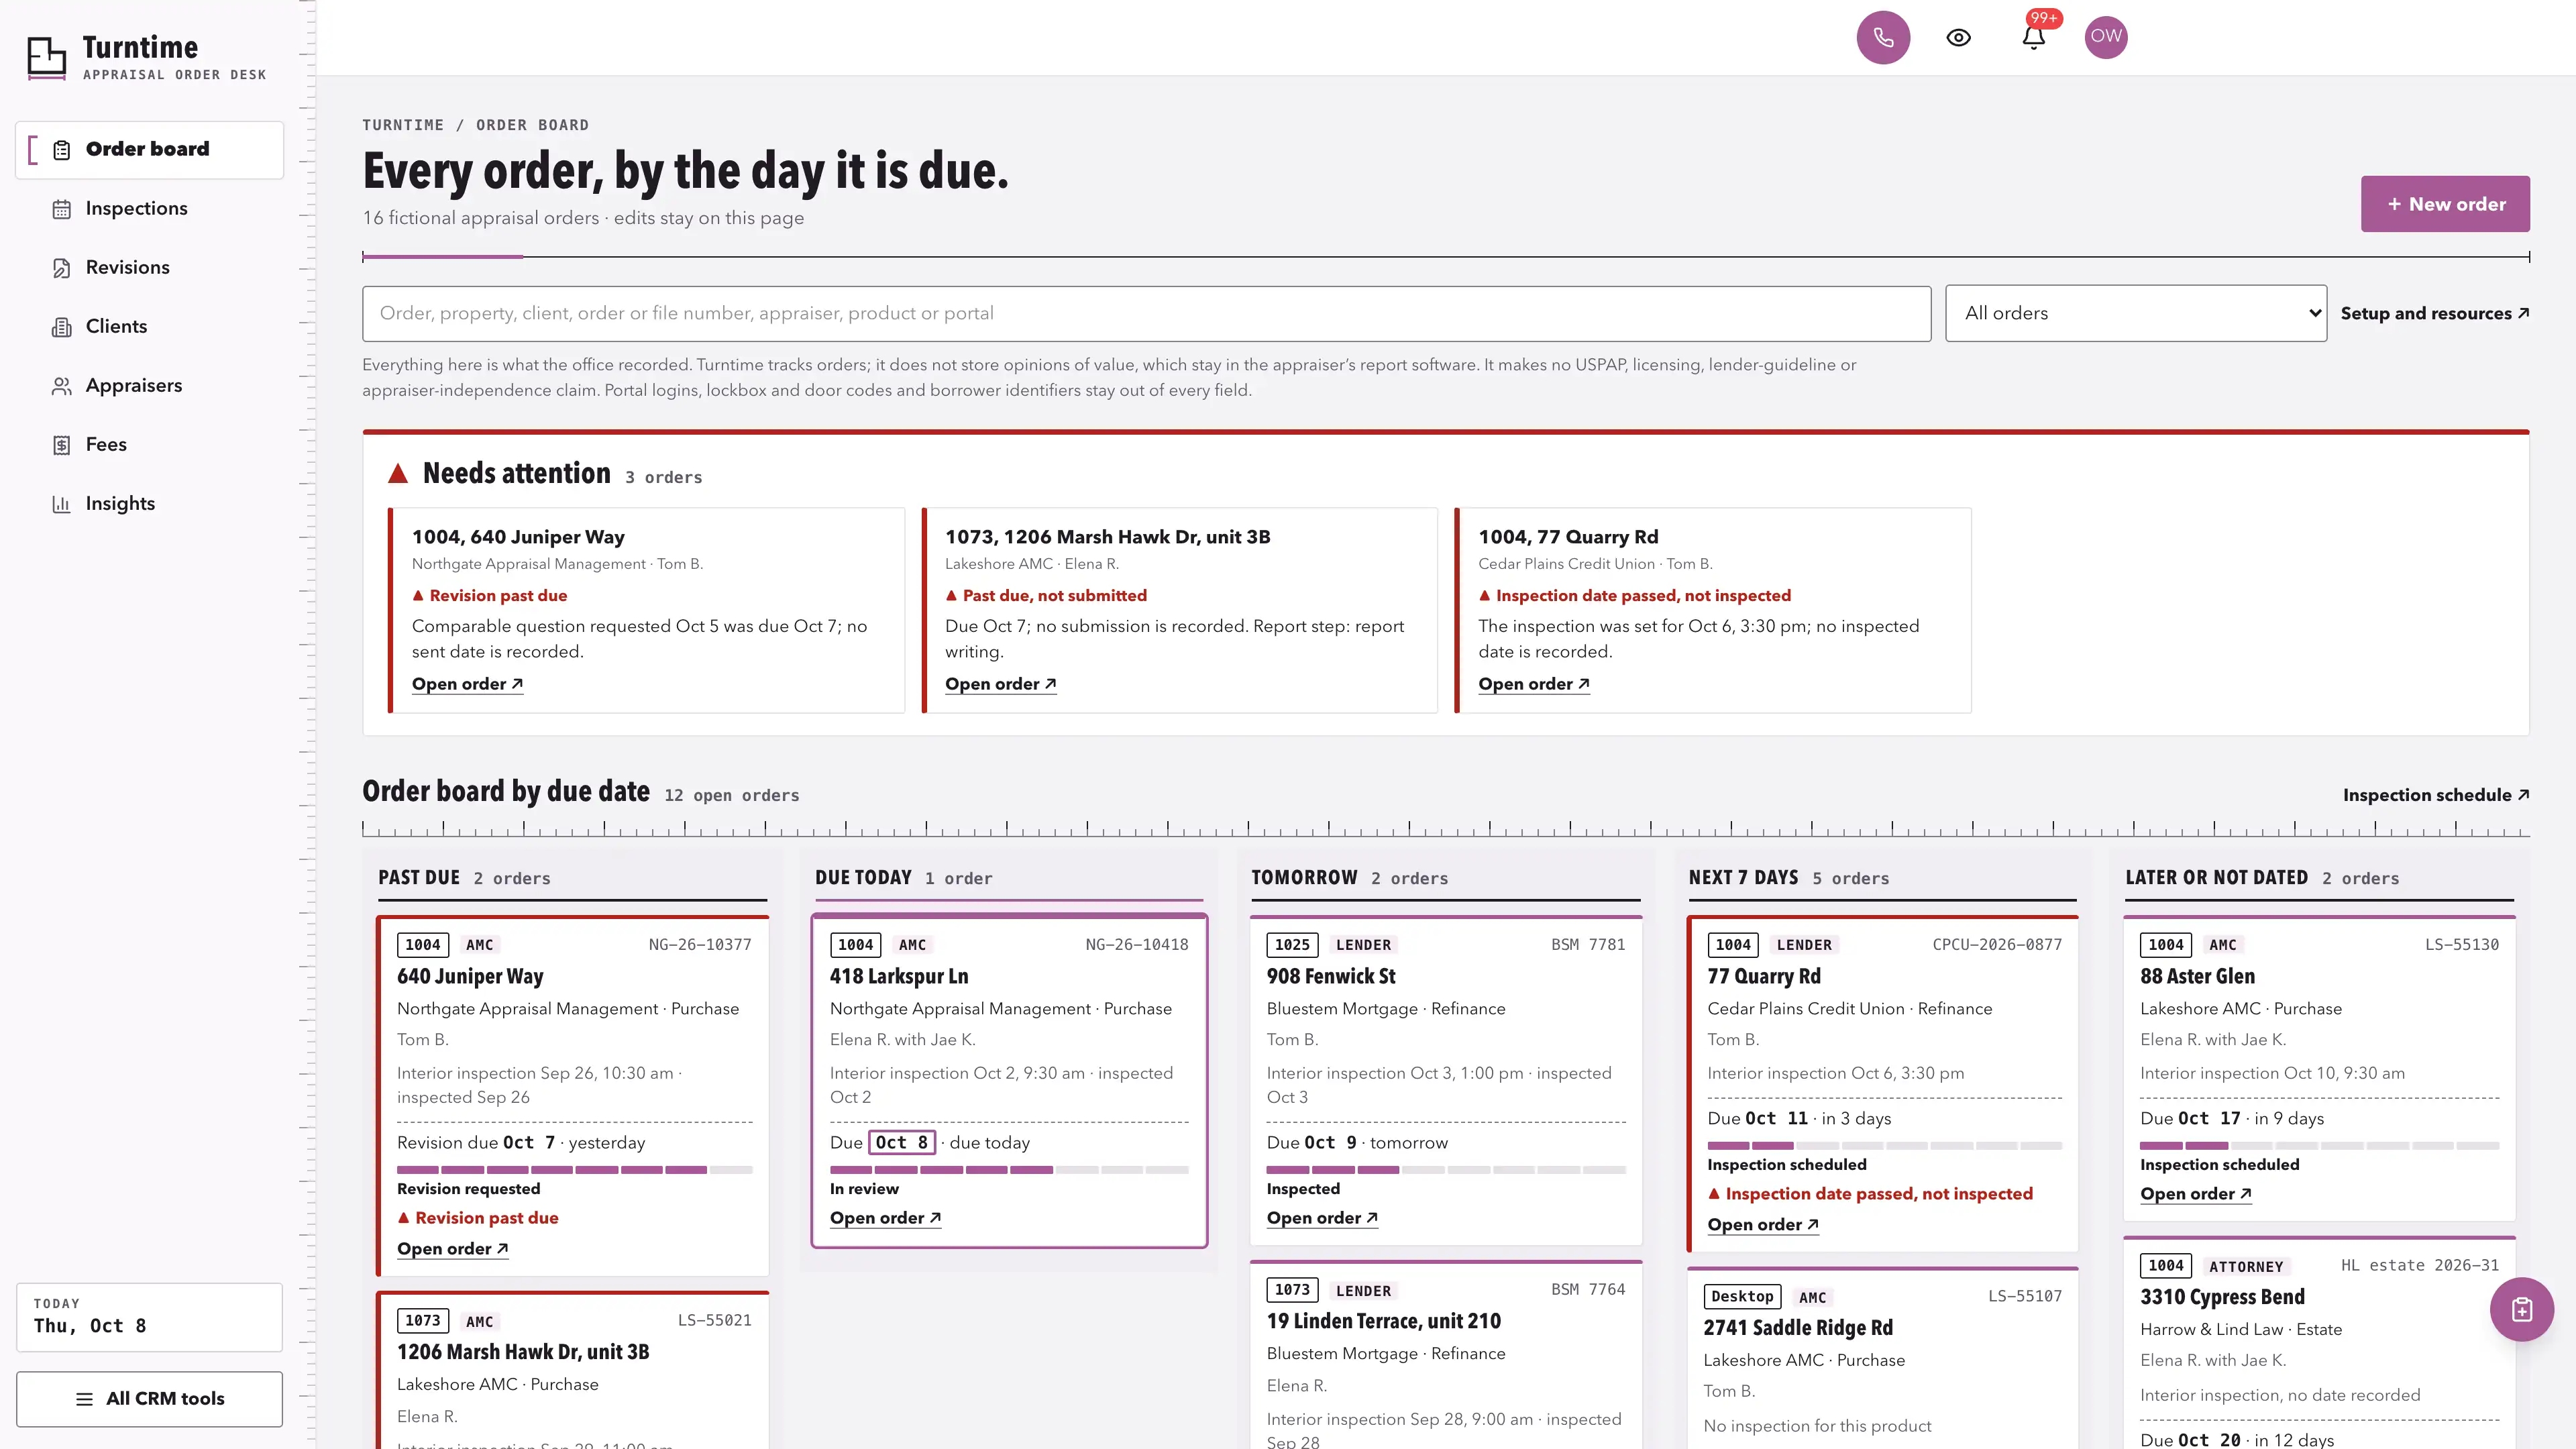Click the Desktop tag on Saddle Ridge card
The height and width of the screenshot is (1449, 2576).
coord(1741,1296)
